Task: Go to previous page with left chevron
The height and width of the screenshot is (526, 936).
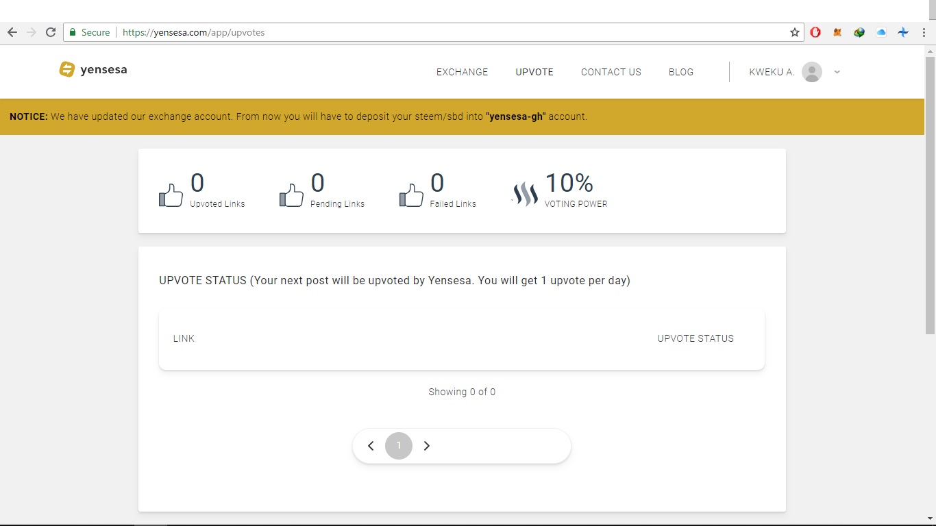Action: 371,446
